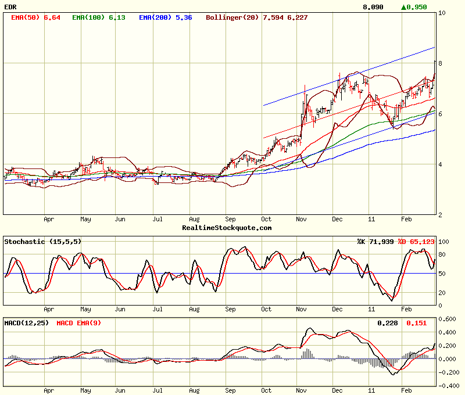Click the MACD axis label 0.600
The height and width of the screenshot is (395, 465).
[x=447, y=319]
